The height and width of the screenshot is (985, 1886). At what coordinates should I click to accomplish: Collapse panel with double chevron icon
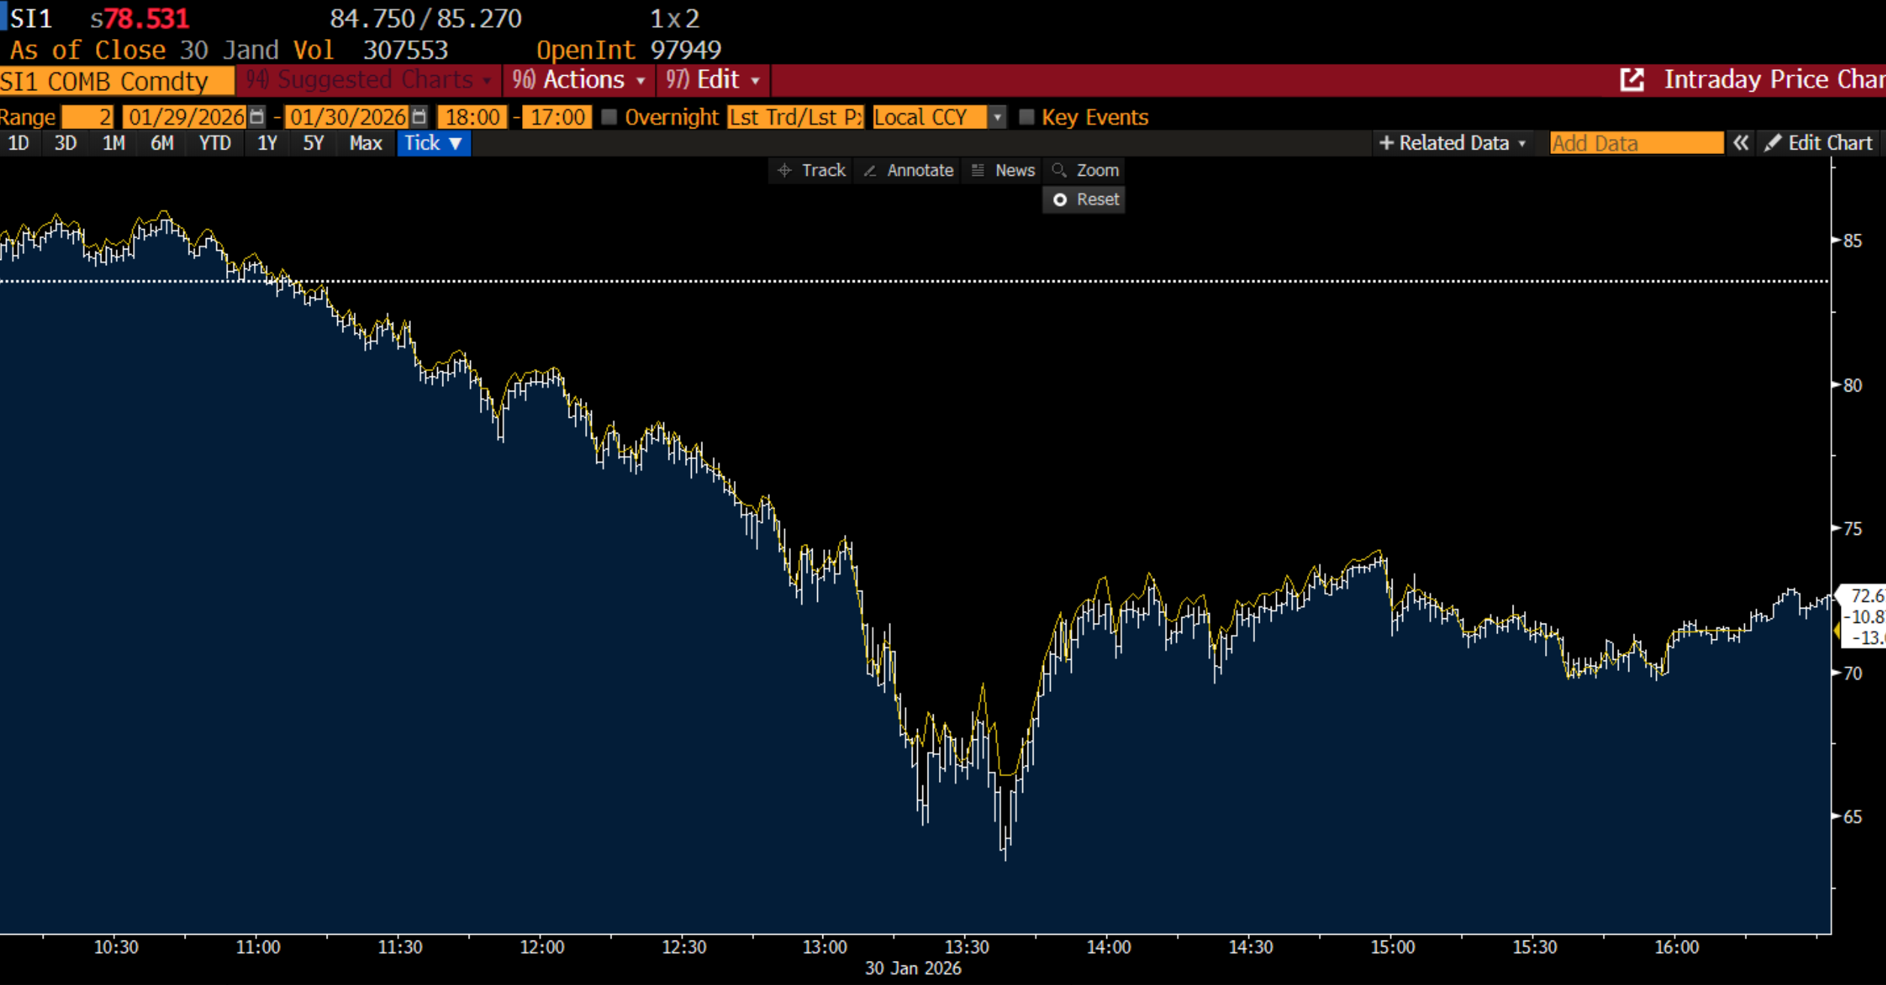[x=1740, y=144]
